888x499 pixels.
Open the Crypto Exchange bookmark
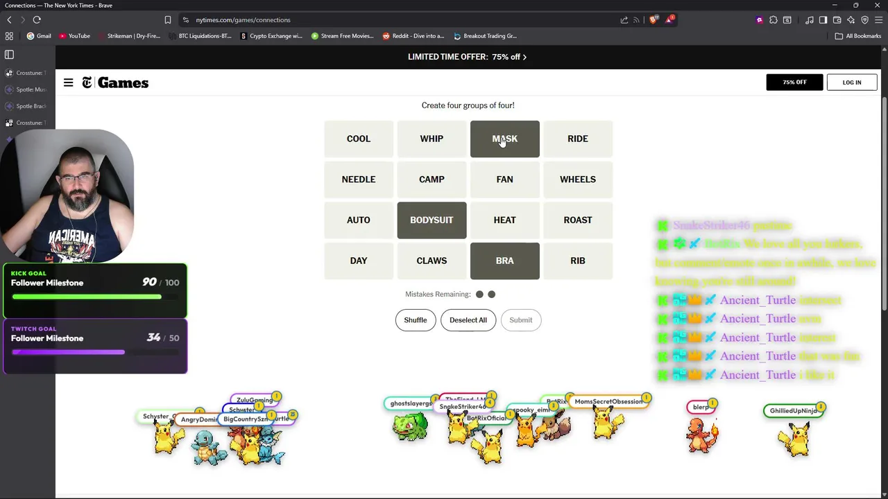tap(271, 36)
